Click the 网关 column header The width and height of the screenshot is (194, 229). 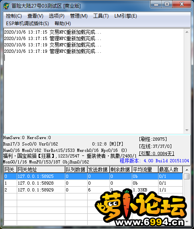(10, 169)
